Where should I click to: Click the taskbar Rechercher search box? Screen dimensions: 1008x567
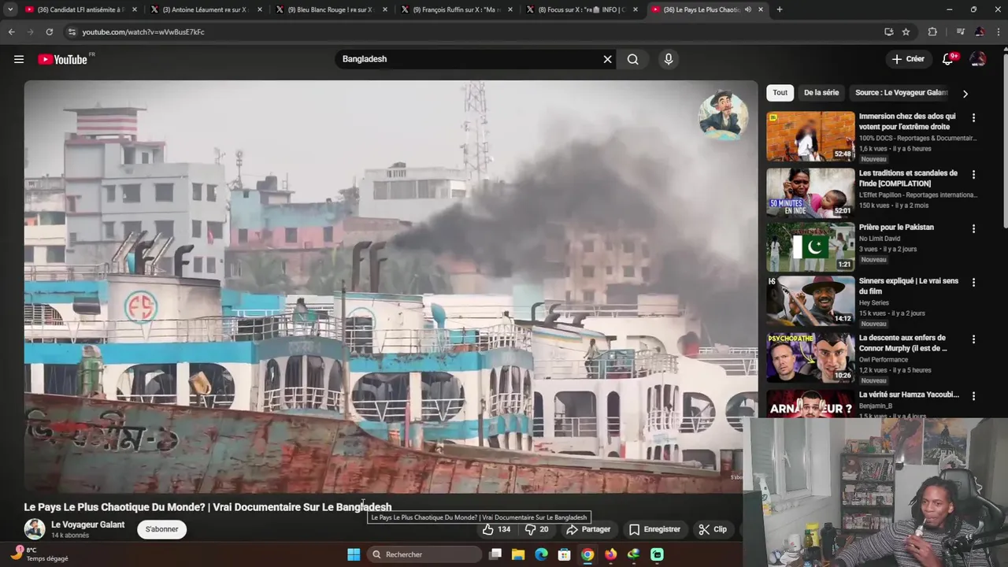(x=425, y=554)
